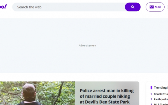
Task: Open Mail via the Mail label
Action: coord(158,7)
